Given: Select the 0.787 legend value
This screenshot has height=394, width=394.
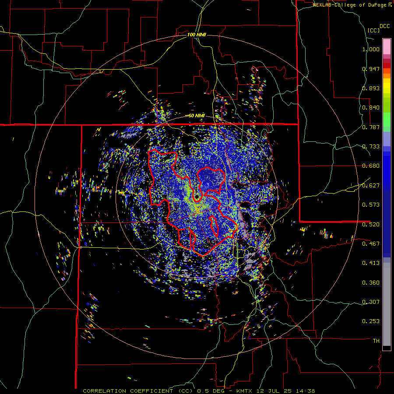Looking at the screenshot, I should click(371, 127).
